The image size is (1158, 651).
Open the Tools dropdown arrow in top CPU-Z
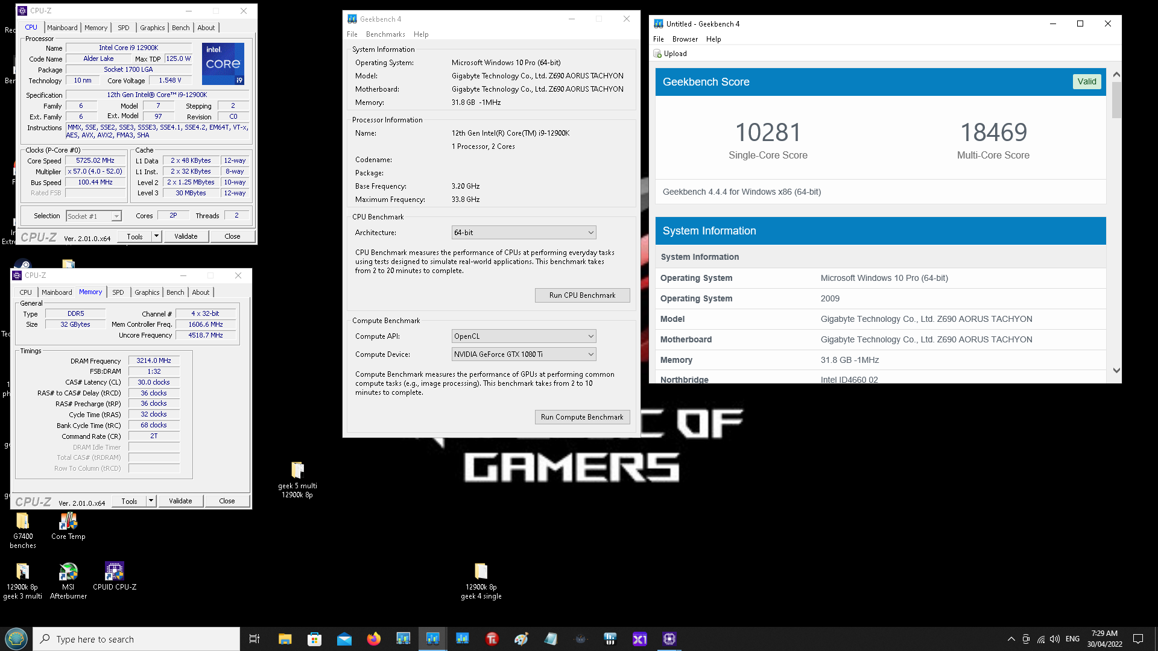(x=157, y=236)
